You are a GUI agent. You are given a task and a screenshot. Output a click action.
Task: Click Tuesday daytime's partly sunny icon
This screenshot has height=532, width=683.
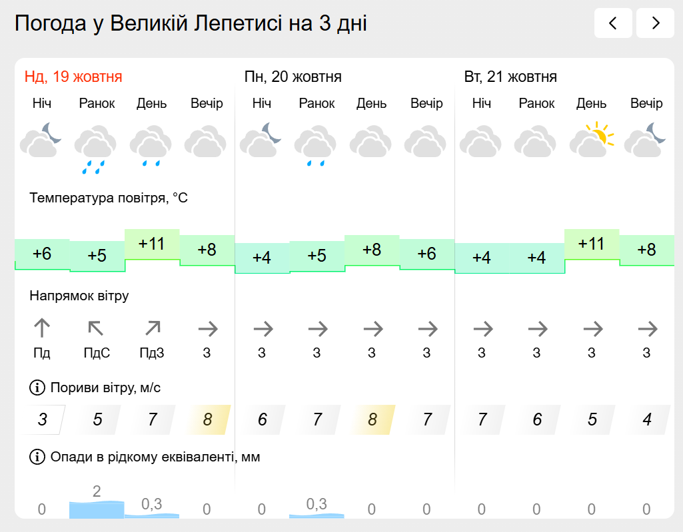(x=591, y=140)
